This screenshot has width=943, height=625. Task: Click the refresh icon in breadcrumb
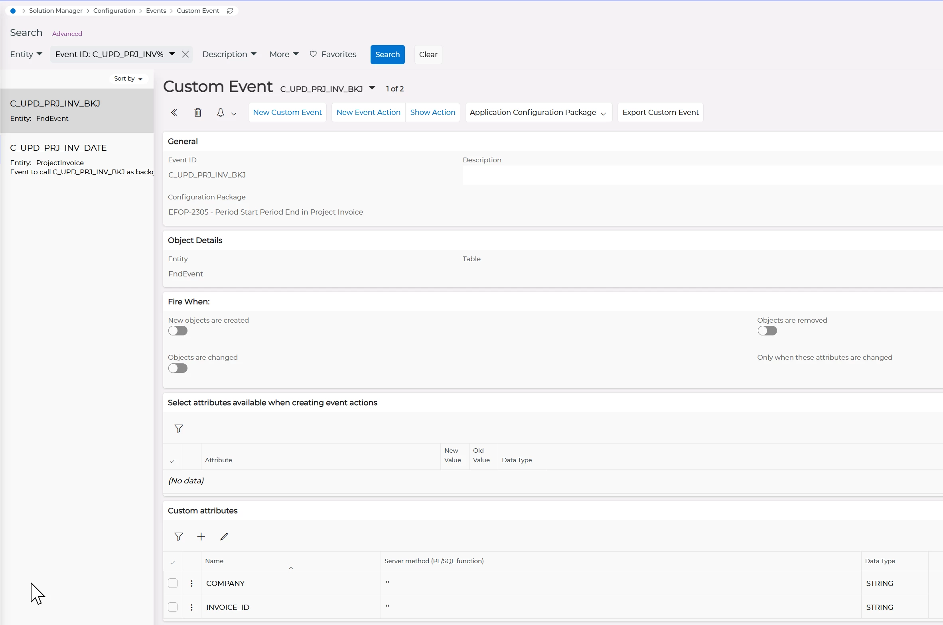[230, 11]
